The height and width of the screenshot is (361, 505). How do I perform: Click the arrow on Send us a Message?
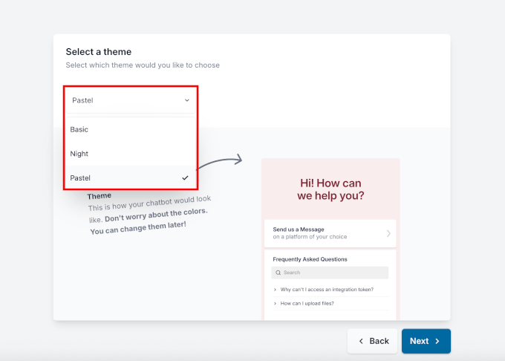(x=388, y=233)
